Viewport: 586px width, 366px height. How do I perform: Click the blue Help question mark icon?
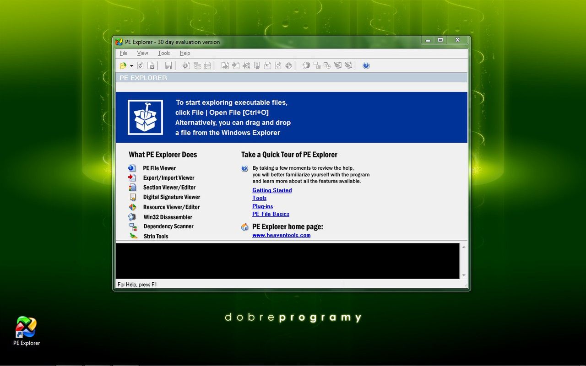coord(366,65)
